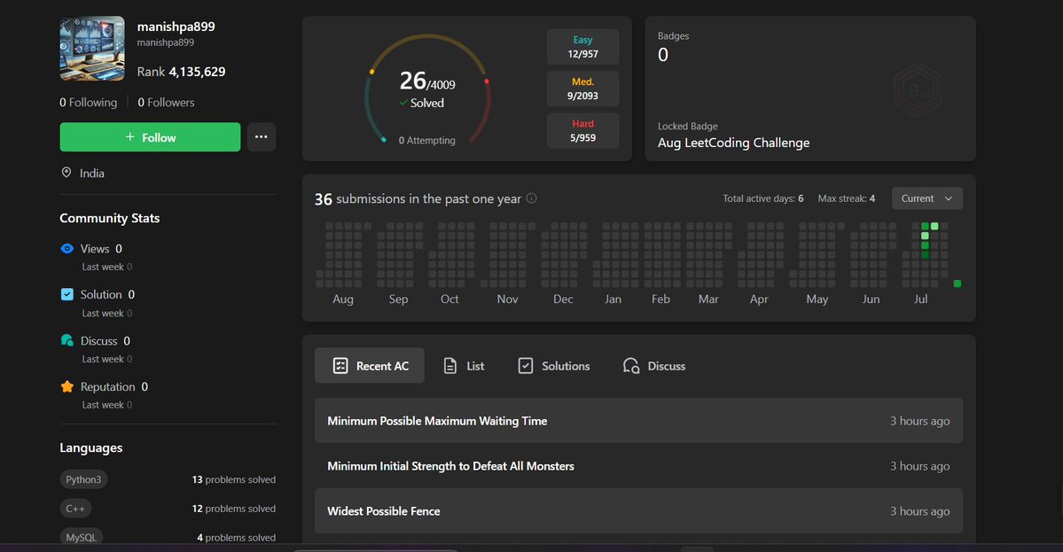
Task: Click the Solution checkmark icon in Community Stats
Action: click(x=67, y=295)
